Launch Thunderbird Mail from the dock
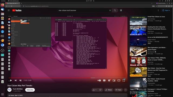Screen dimensions: 173x97 [2, 9]
